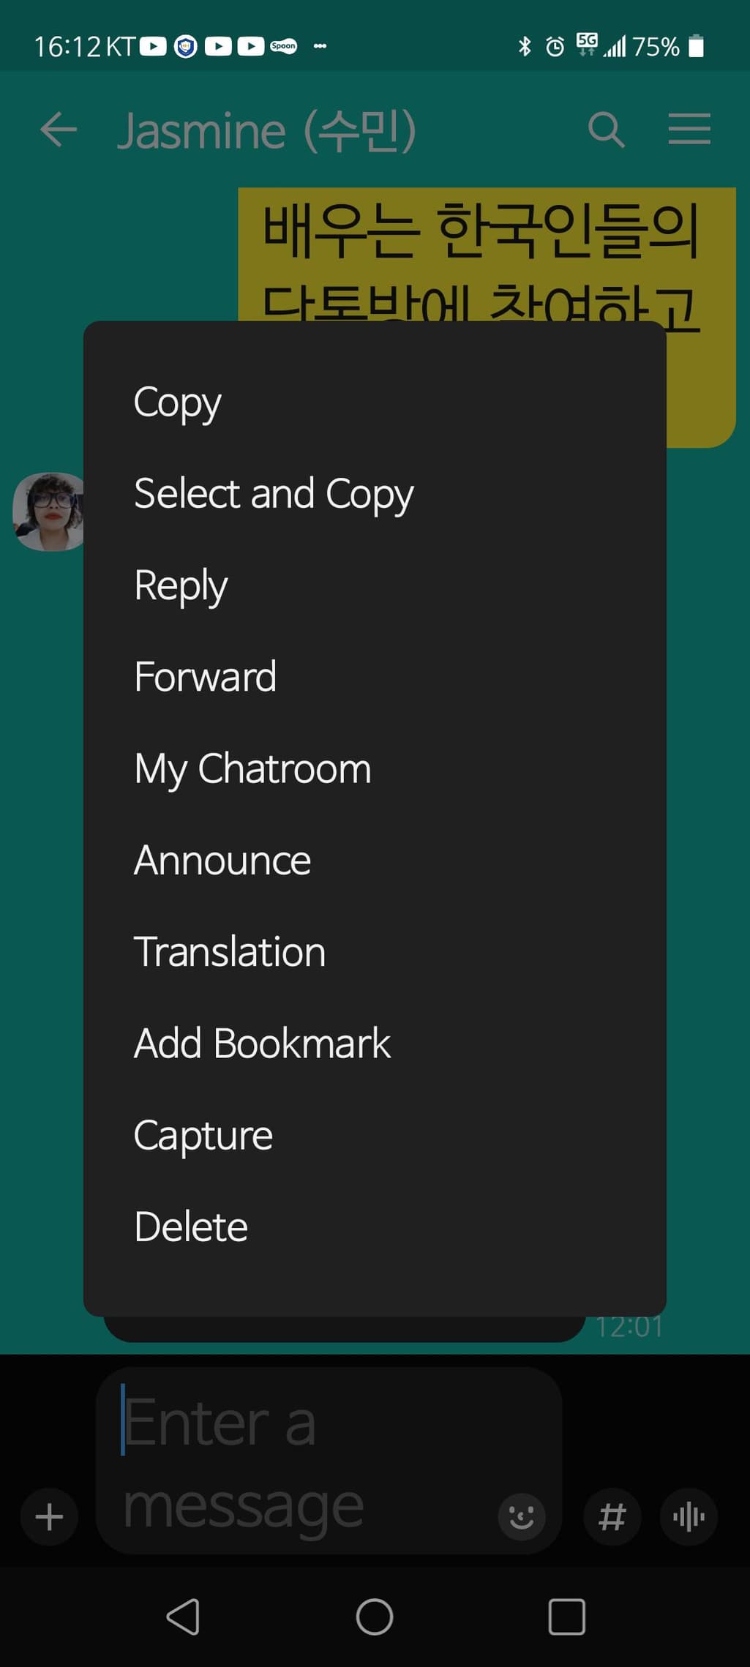Open the emoticon smiley picker

pyautogui.click(x=521, y=1516)
